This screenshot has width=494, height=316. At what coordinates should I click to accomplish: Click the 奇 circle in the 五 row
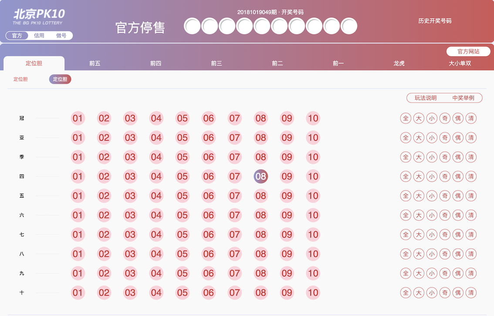point(445,196)
